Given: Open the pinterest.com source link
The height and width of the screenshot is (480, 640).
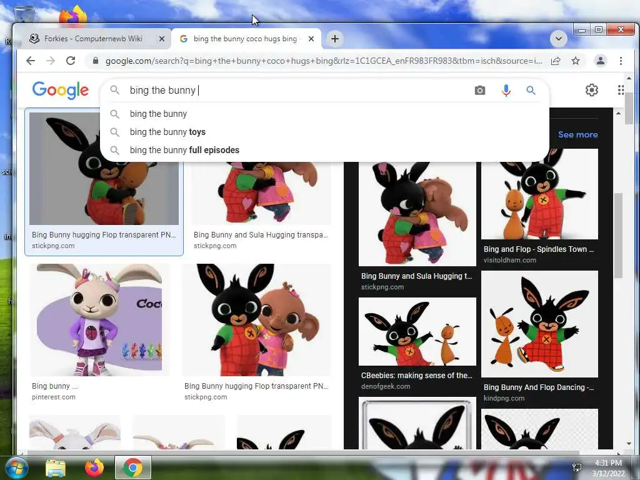Looking at the screenshot, I should pos(54,397).
